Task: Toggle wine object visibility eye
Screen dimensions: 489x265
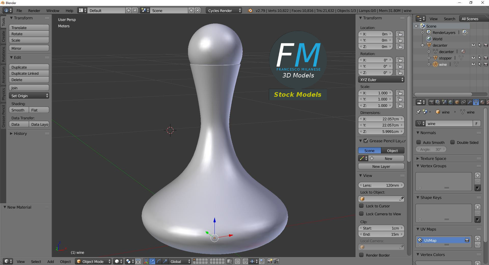Action: pos(473,64)
